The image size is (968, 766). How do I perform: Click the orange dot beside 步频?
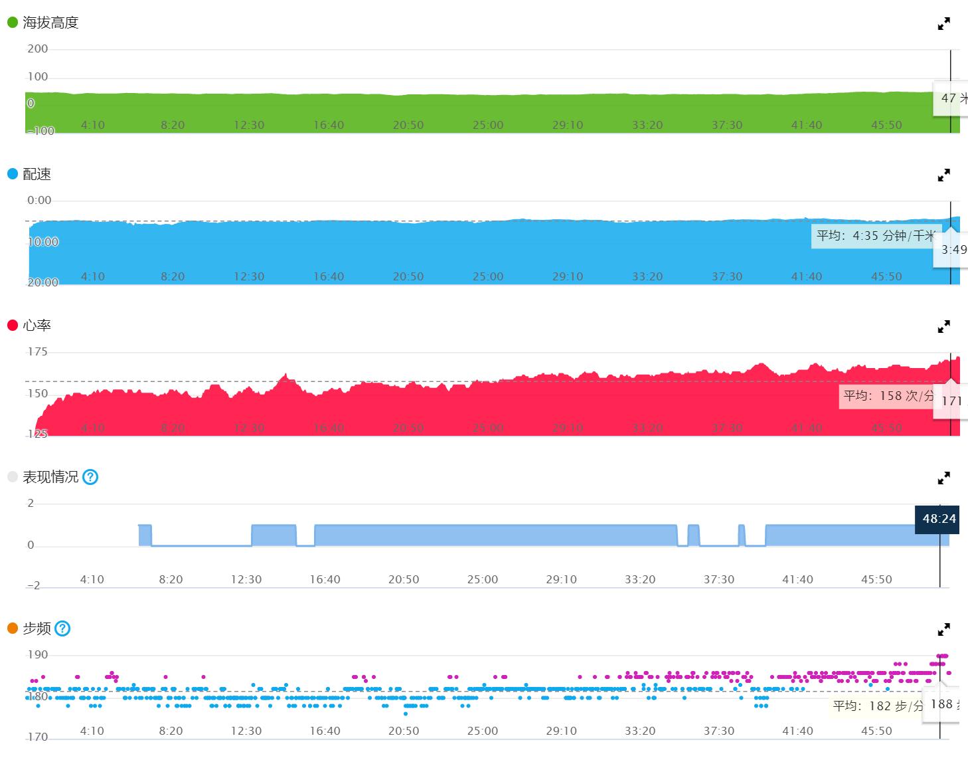[x=13, y=628]
